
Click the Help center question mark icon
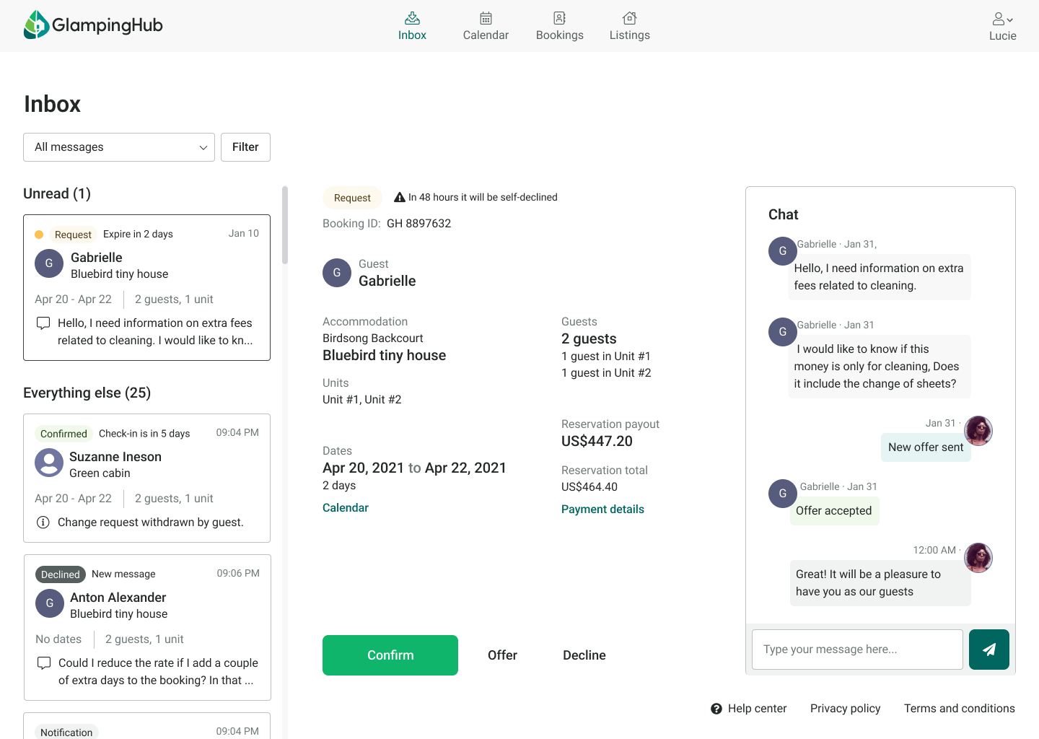coord(716,709)
